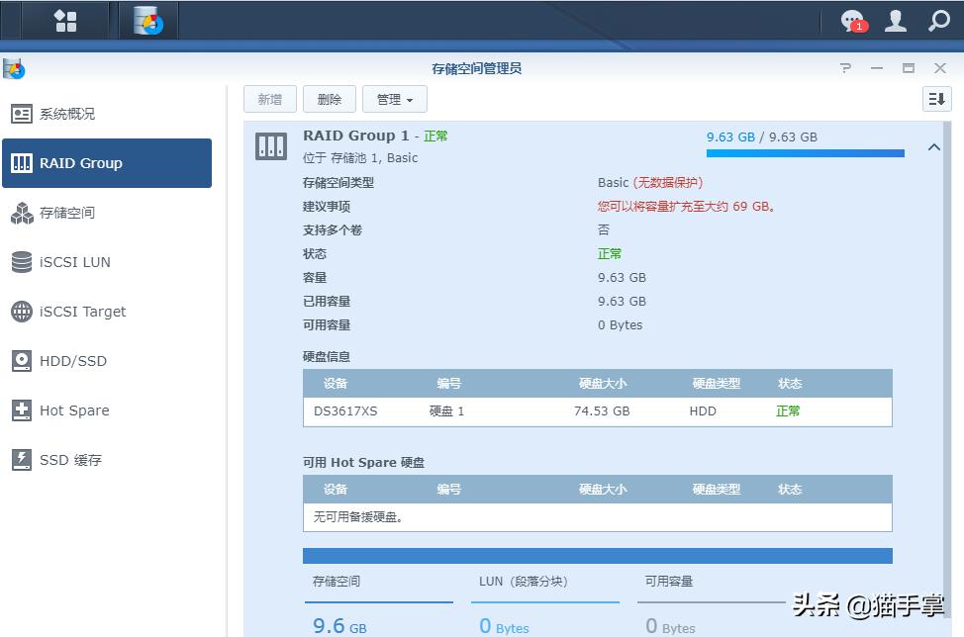Viewport: 964px width, 637px height.
Task: Click the 删除 button
Action: (x=329, y=98)
